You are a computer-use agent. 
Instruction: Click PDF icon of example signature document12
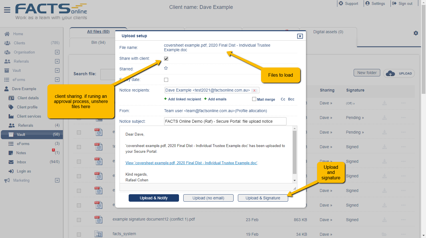(x=98, y=219)
